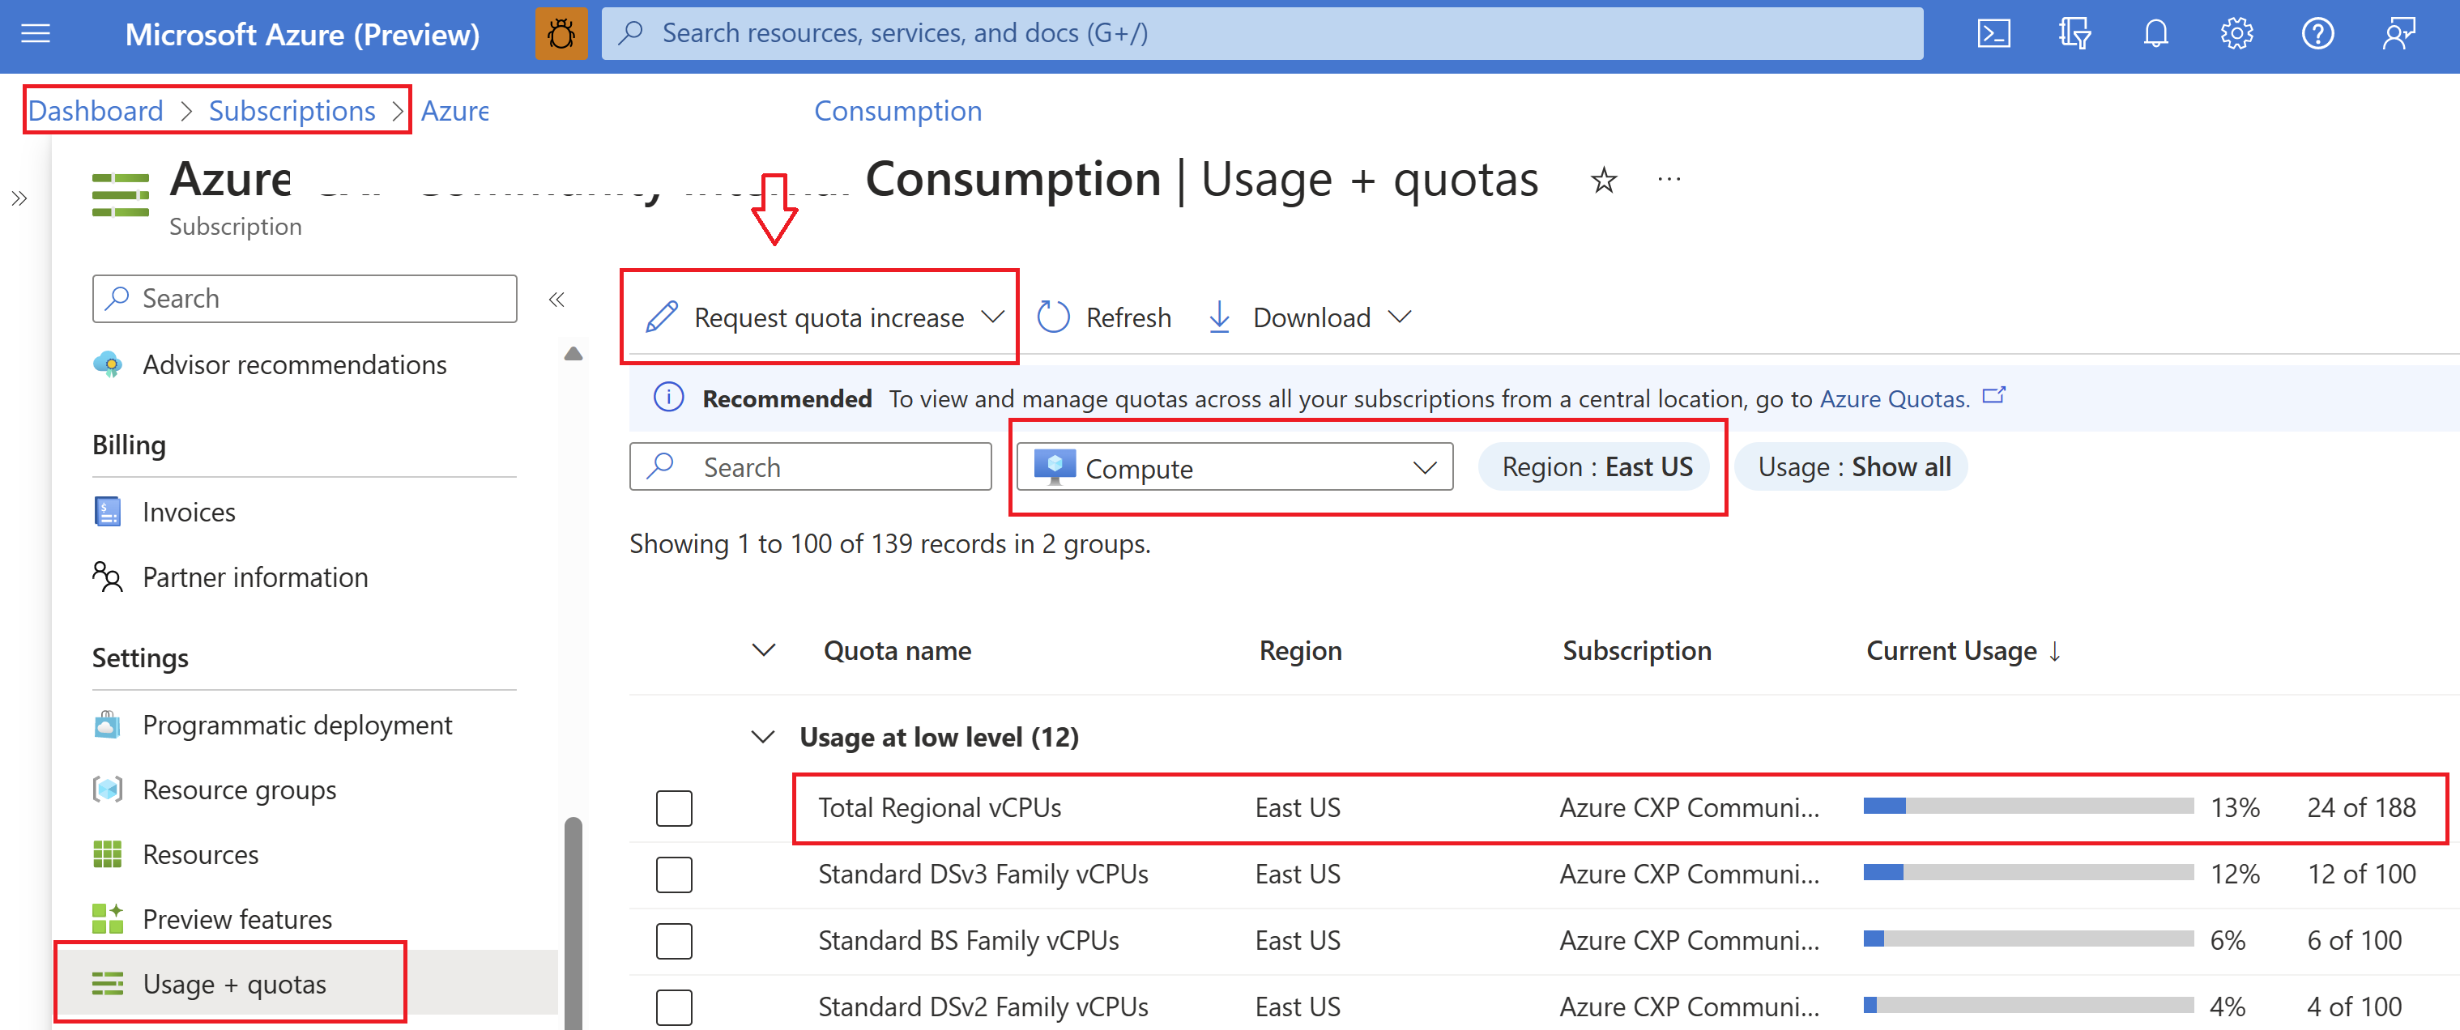Click the Subscription column header
The image size is (2460, 1030).
tap(1637, 651)
